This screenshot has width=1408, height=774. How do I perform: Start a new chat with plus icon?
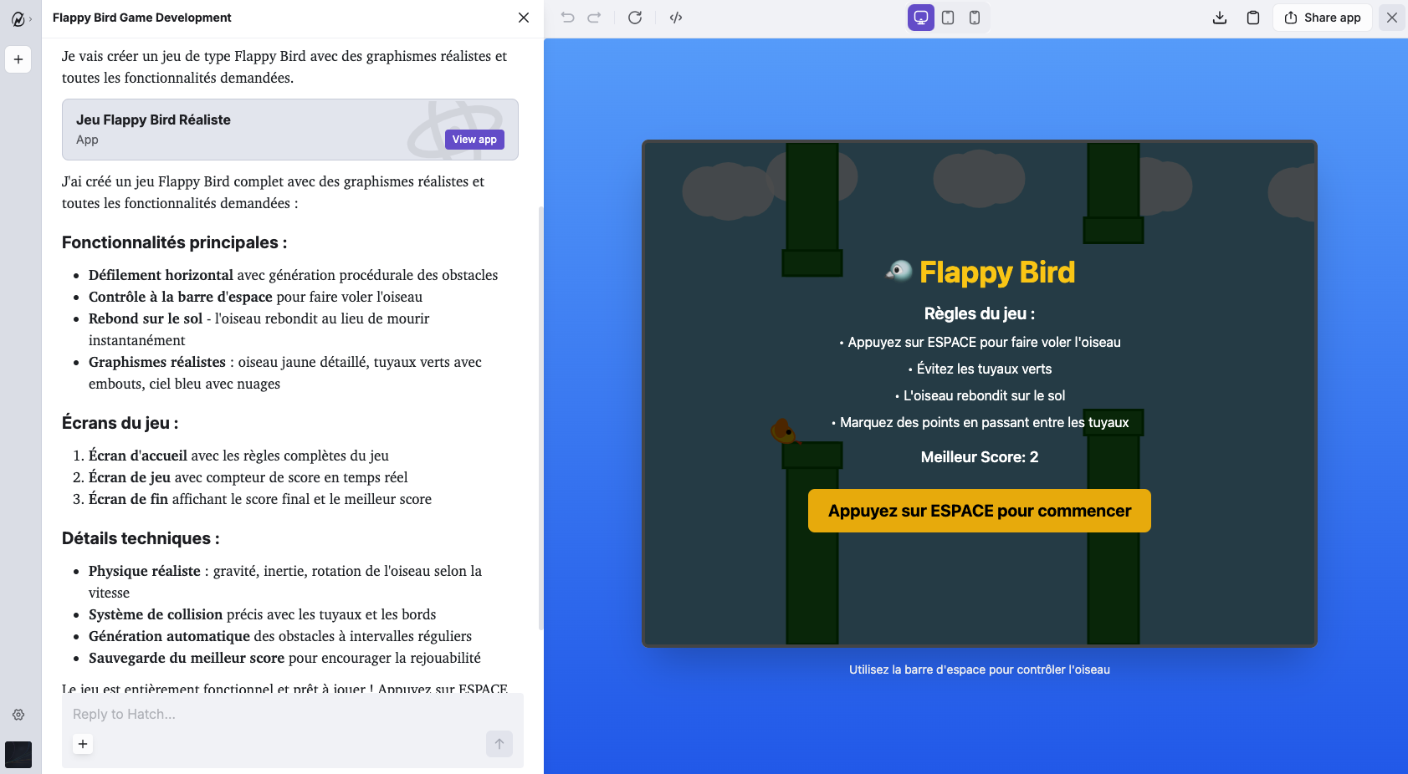point(18,59)
